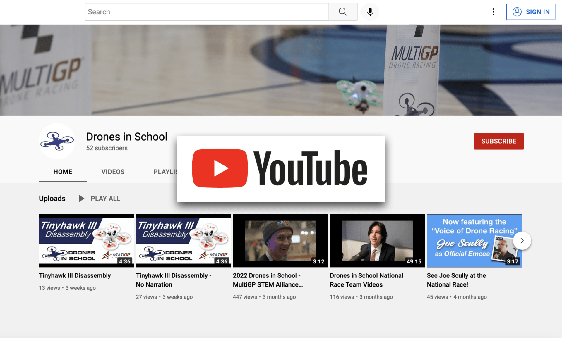The width and height of the screenshot is (562, 338).
Task: Open the three-dot settings menu
Action: click(x=494, y=12)
